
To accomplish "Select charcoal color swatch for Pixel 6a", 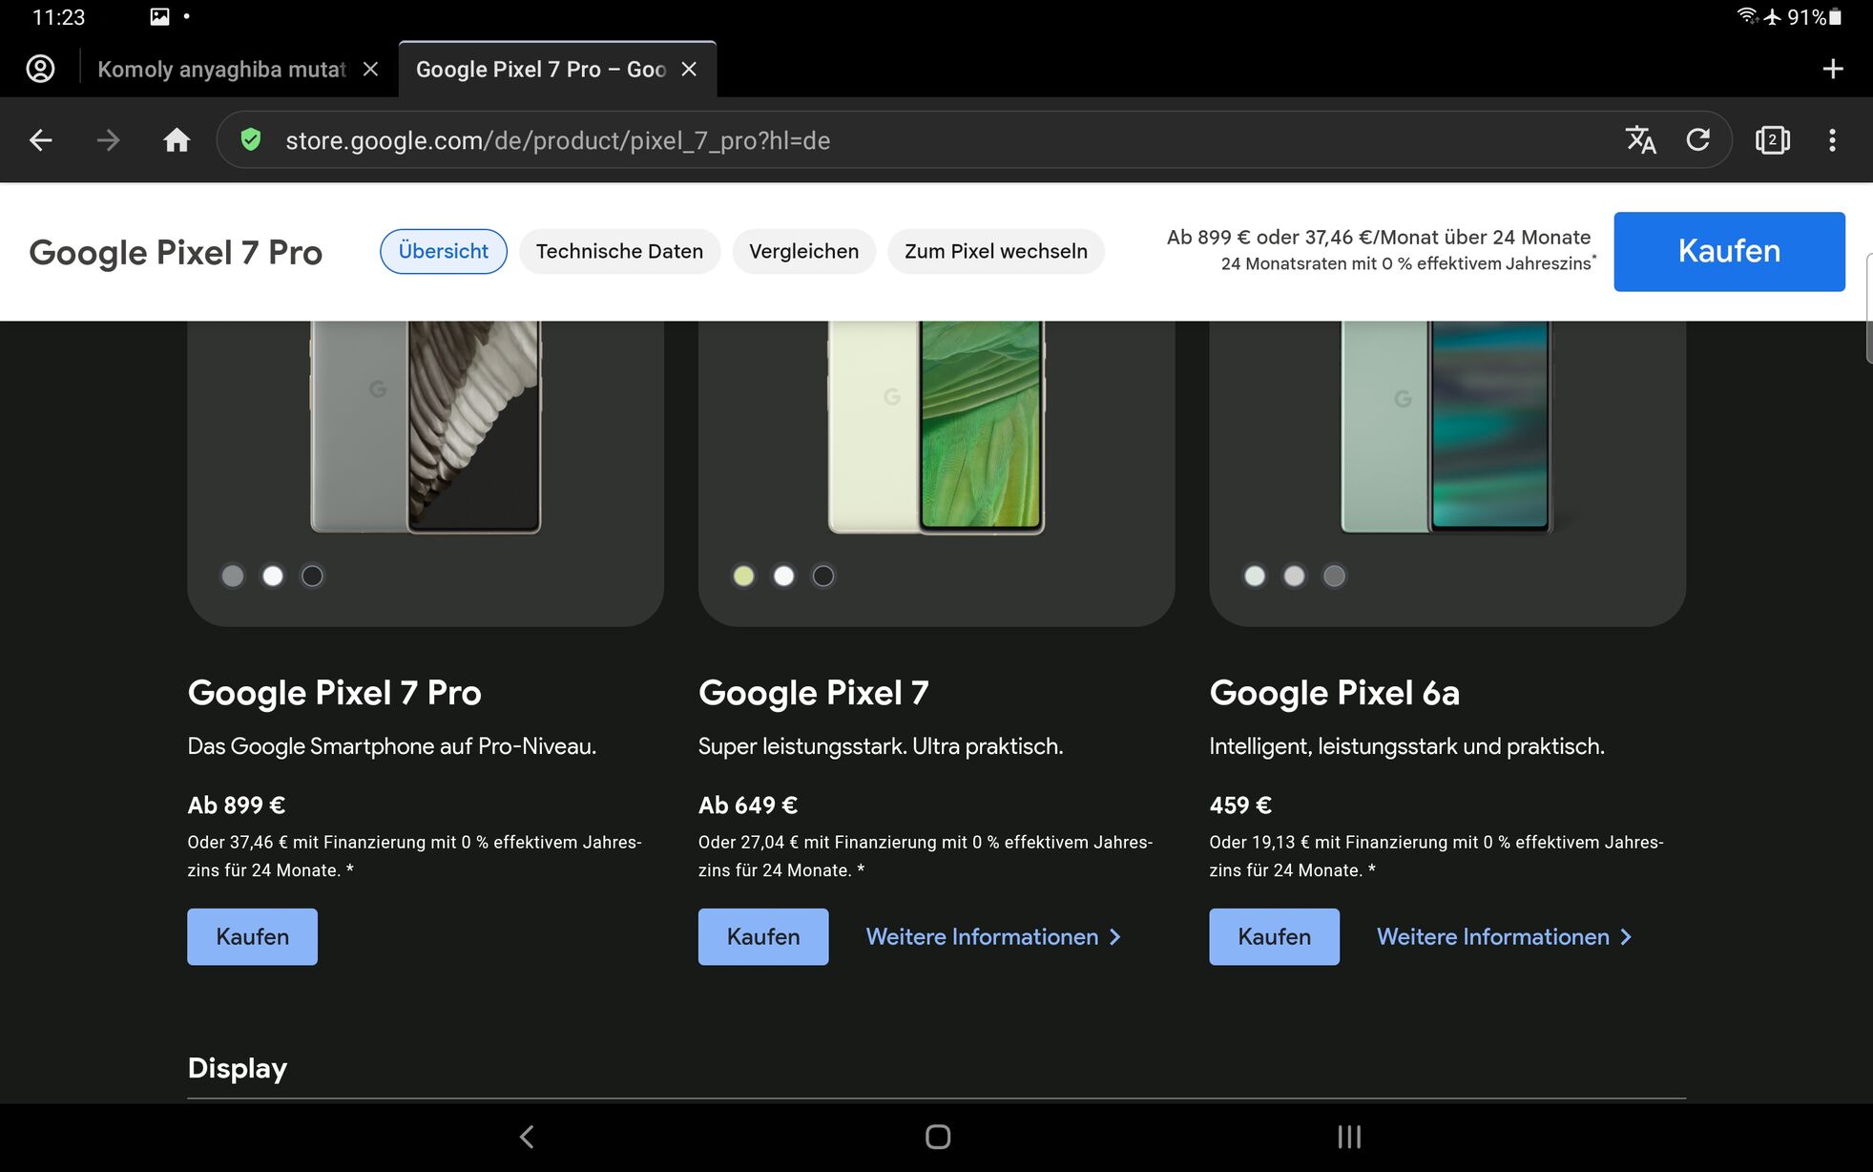I will (1334, 576).
